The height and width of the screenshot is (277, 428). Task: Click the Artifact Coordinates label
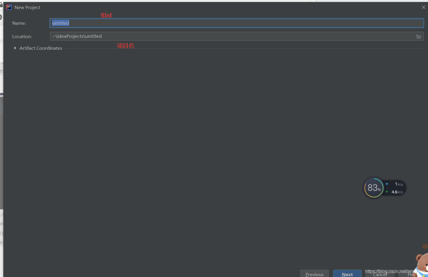pyautogui.click(x=41, y=48)
